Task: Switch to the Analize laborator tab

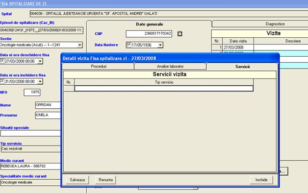Action: [170, 66]
